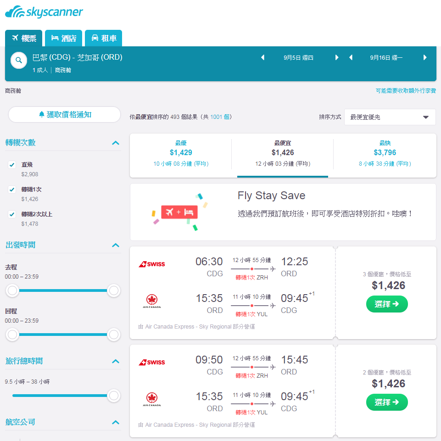Click the 巴黎 (CDG) - 芝加哥 (ORD) route text
Image resolution: width=441 pixels, height=441 pixels.
coord(78,57)
